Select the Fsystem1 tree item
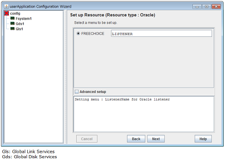 (24, 19)
